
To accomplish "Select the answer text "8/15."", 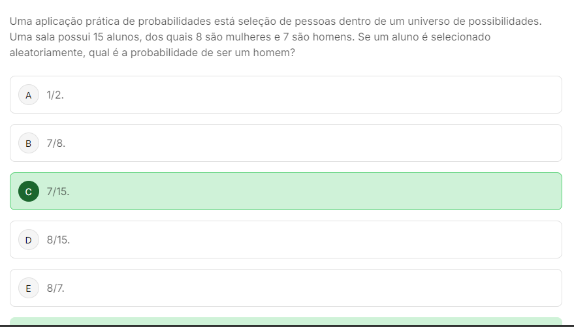I will pyautogui.click(x=58, y=240).
